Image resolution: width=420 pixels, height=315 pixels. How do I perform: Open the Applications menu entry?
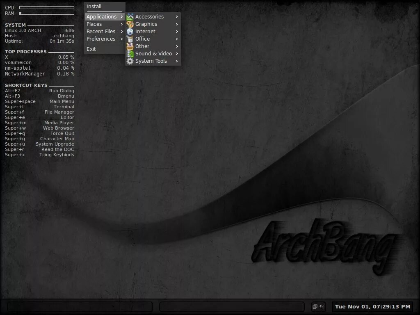(105, 16)
